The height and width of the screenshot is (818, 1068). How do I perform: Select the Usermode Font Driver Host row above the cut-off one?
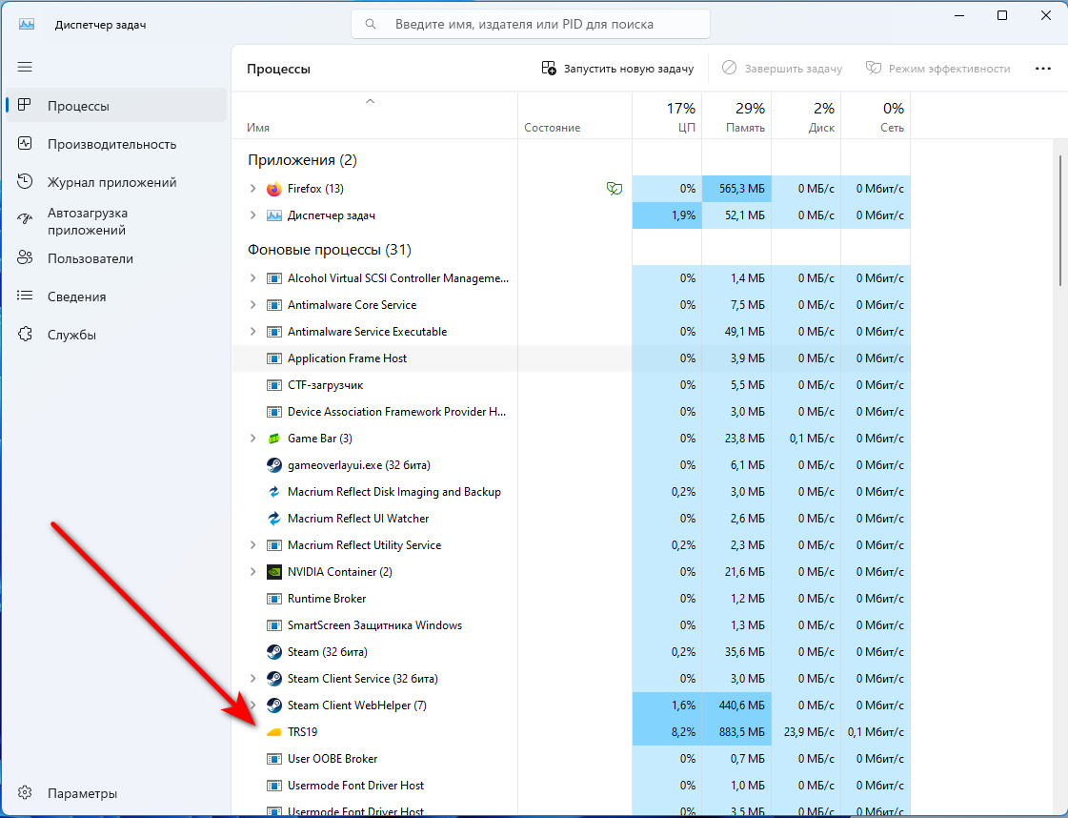(571, 786)
